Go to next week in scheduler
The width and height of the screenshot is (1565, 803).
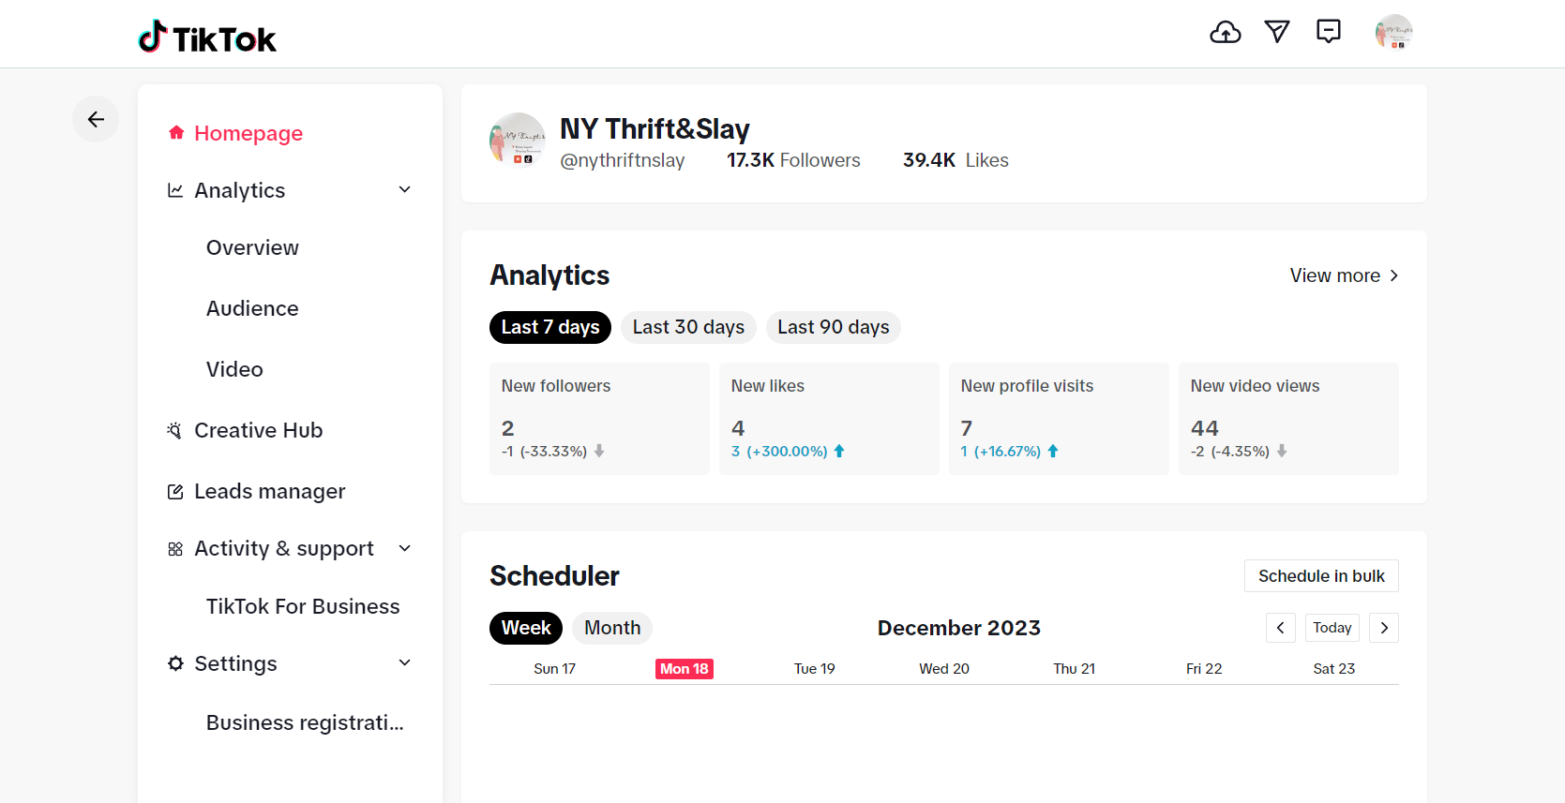pyautogui.click(x=1383, y=628)
